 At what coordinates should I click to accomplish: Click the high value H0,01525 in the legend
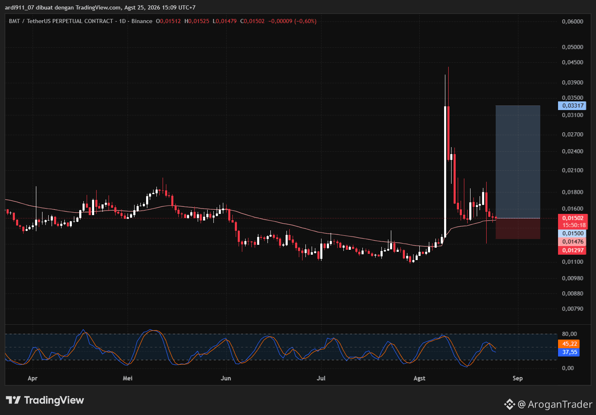[197, 21]
